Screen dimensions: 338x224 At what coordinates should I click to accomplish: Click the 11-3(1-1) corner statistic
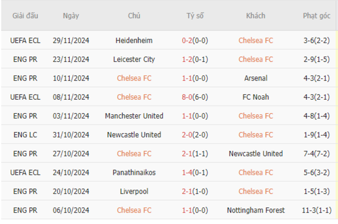(317, 210)
